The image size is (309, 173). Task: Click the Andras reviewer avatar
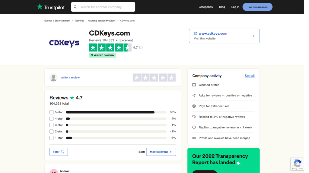[54, 171]
